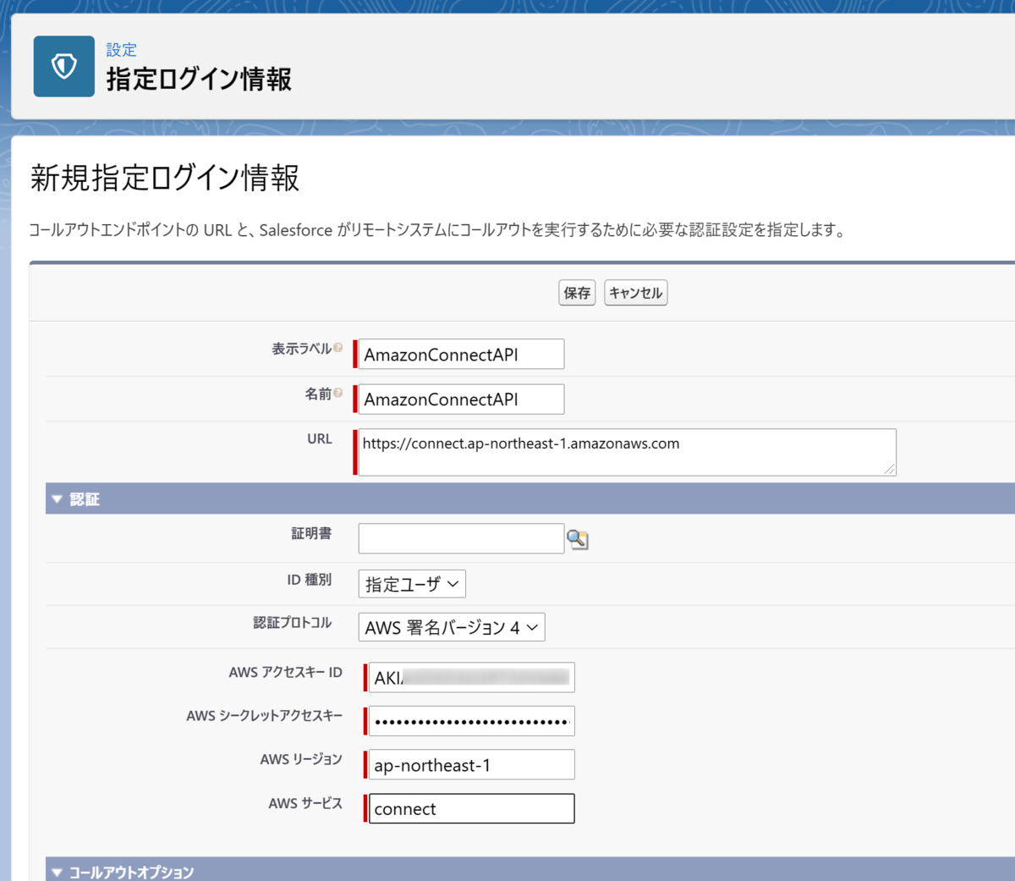Click the AWS サービス label
This screenshot has width=1015, height=881.
305,803
